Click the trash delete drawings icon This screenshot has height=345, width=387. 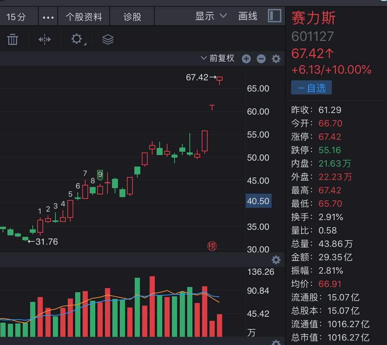coord(13,39)
